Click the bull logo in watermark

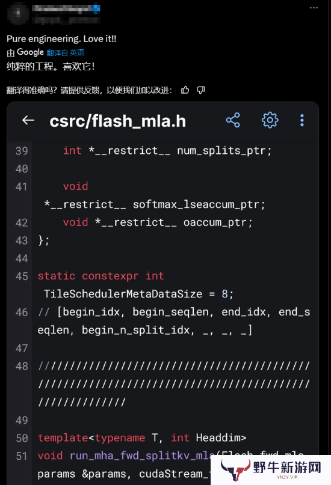[236, 469]
